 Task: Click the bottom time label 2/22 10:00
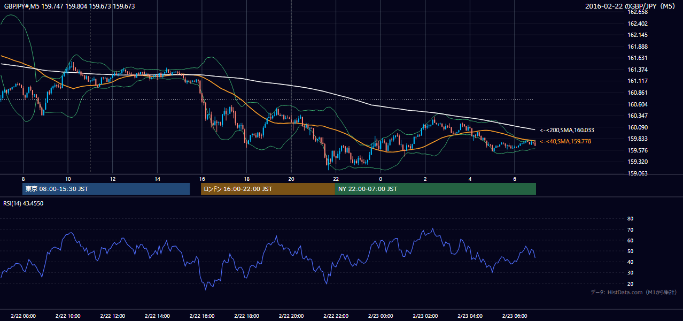[68, 316]
